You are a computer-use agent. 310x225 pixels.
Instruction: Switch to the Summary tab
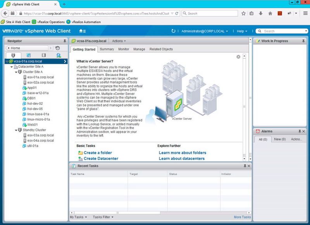tap(107, 49)
